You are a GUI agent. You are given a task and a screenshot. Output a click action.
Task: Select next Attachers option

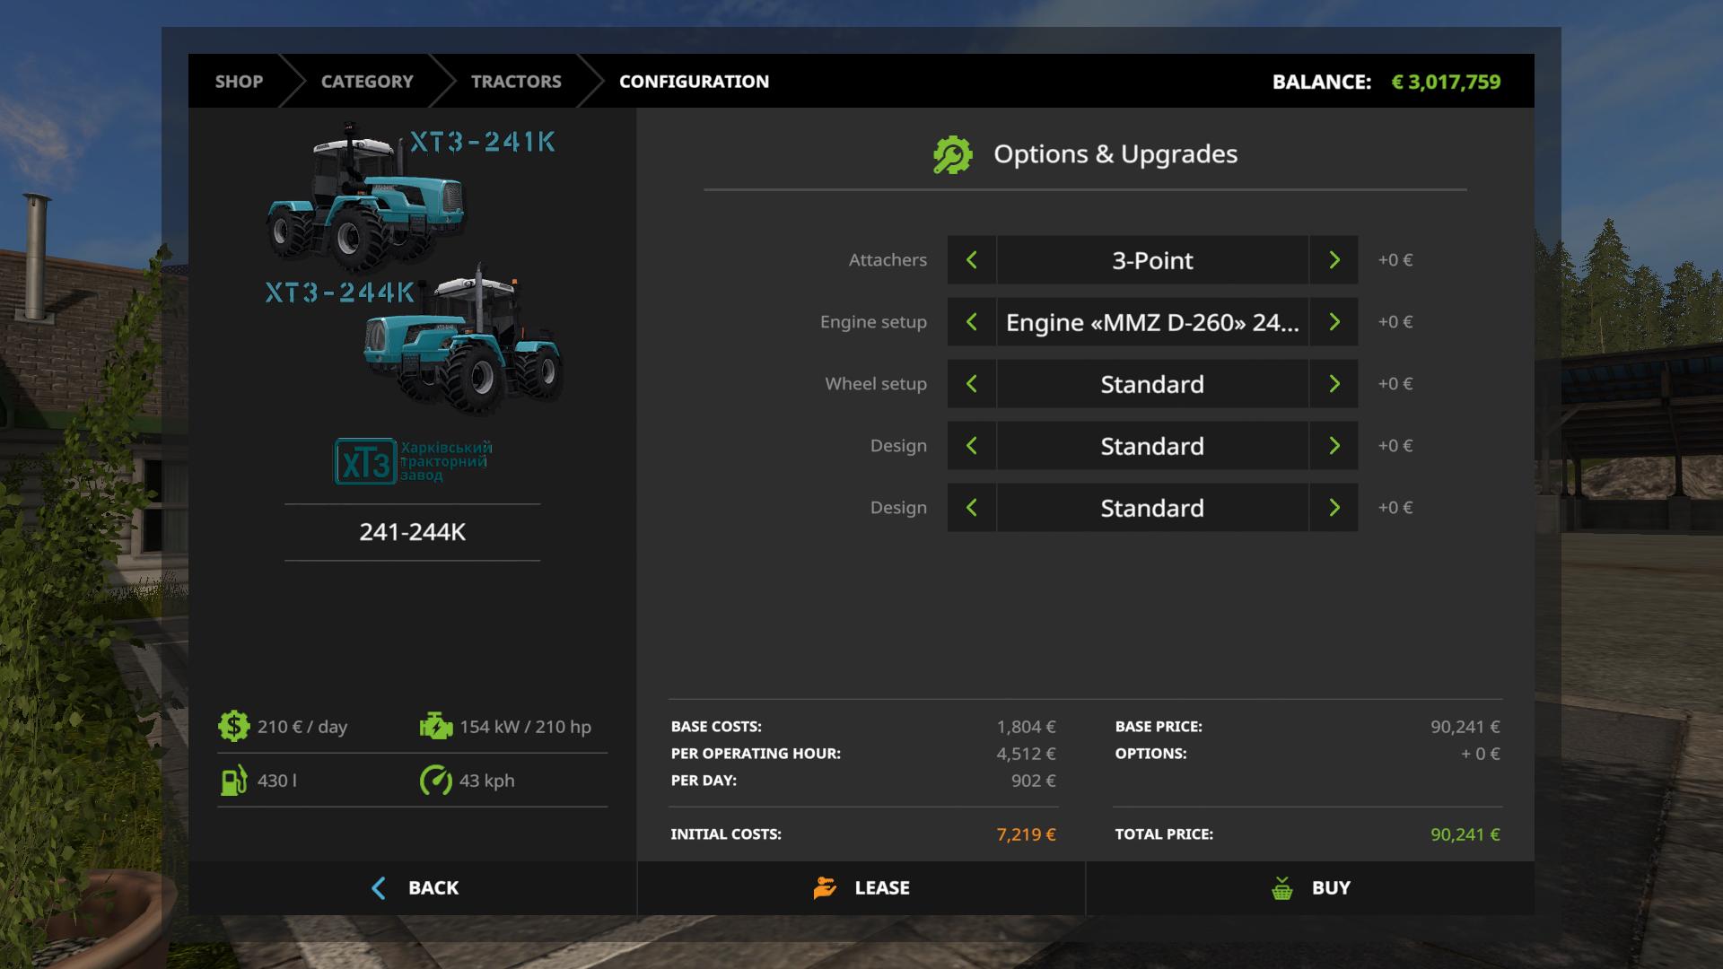(1334, 260)
